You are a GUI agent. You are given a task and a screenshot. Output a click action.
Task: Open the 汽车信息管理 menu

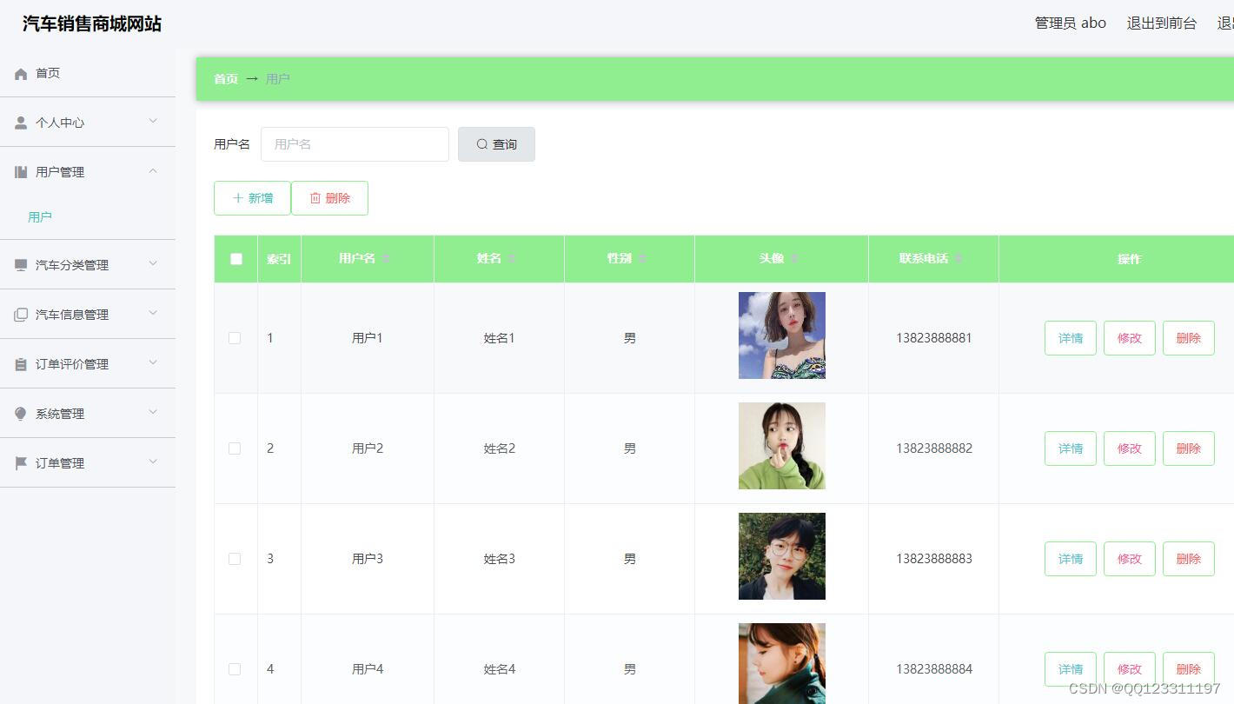pyautogui.click(x=88, y=315)
